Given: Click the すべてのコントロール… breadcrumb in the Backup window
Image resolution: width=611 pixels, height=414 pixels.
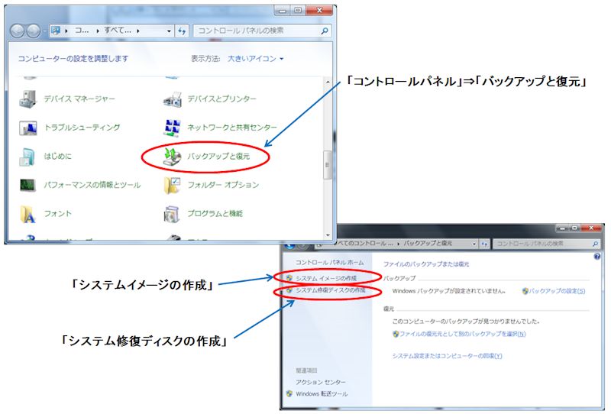Looking at the screenshot, I should [x=364, y=243].
